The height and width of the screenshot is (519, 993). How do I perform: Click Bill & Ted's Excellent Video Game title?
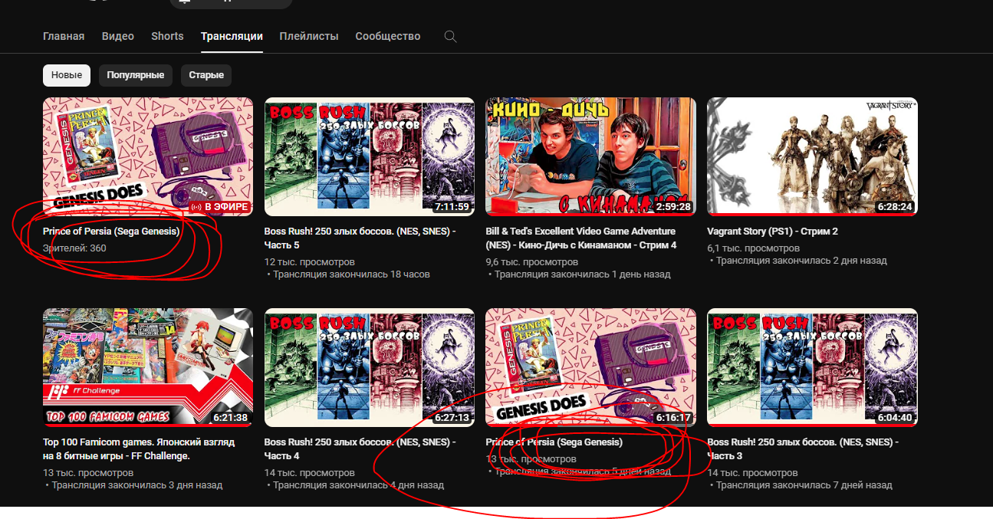[x=582, y=238]
